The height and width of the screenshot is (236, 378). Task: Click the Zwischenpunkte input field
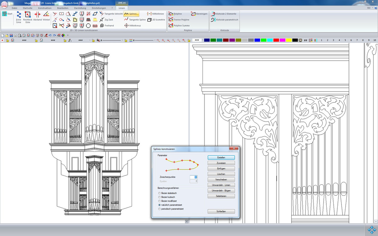193,177
